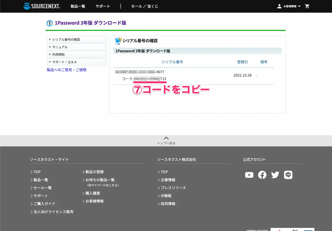Select シリアル番号の確認 in the sidebar
This screenshot has height=231, width=332.
pyautogui.click(x=77, y=40)
